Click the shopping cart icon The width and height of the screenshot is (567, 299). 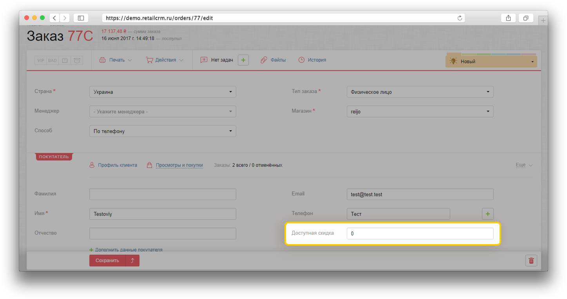(x=149, y=60)
